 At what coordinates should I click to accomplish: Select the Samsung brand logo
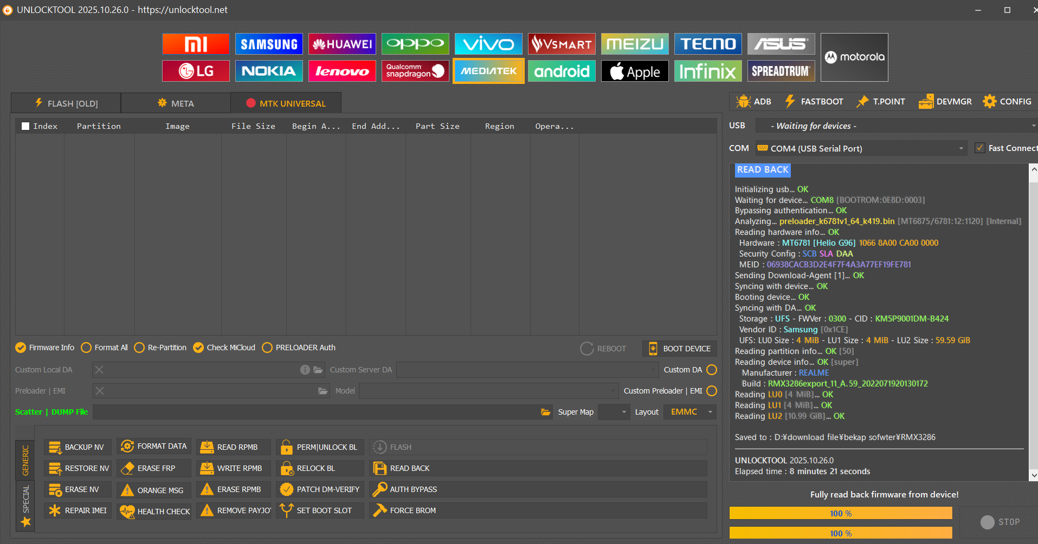coord(269,44)
